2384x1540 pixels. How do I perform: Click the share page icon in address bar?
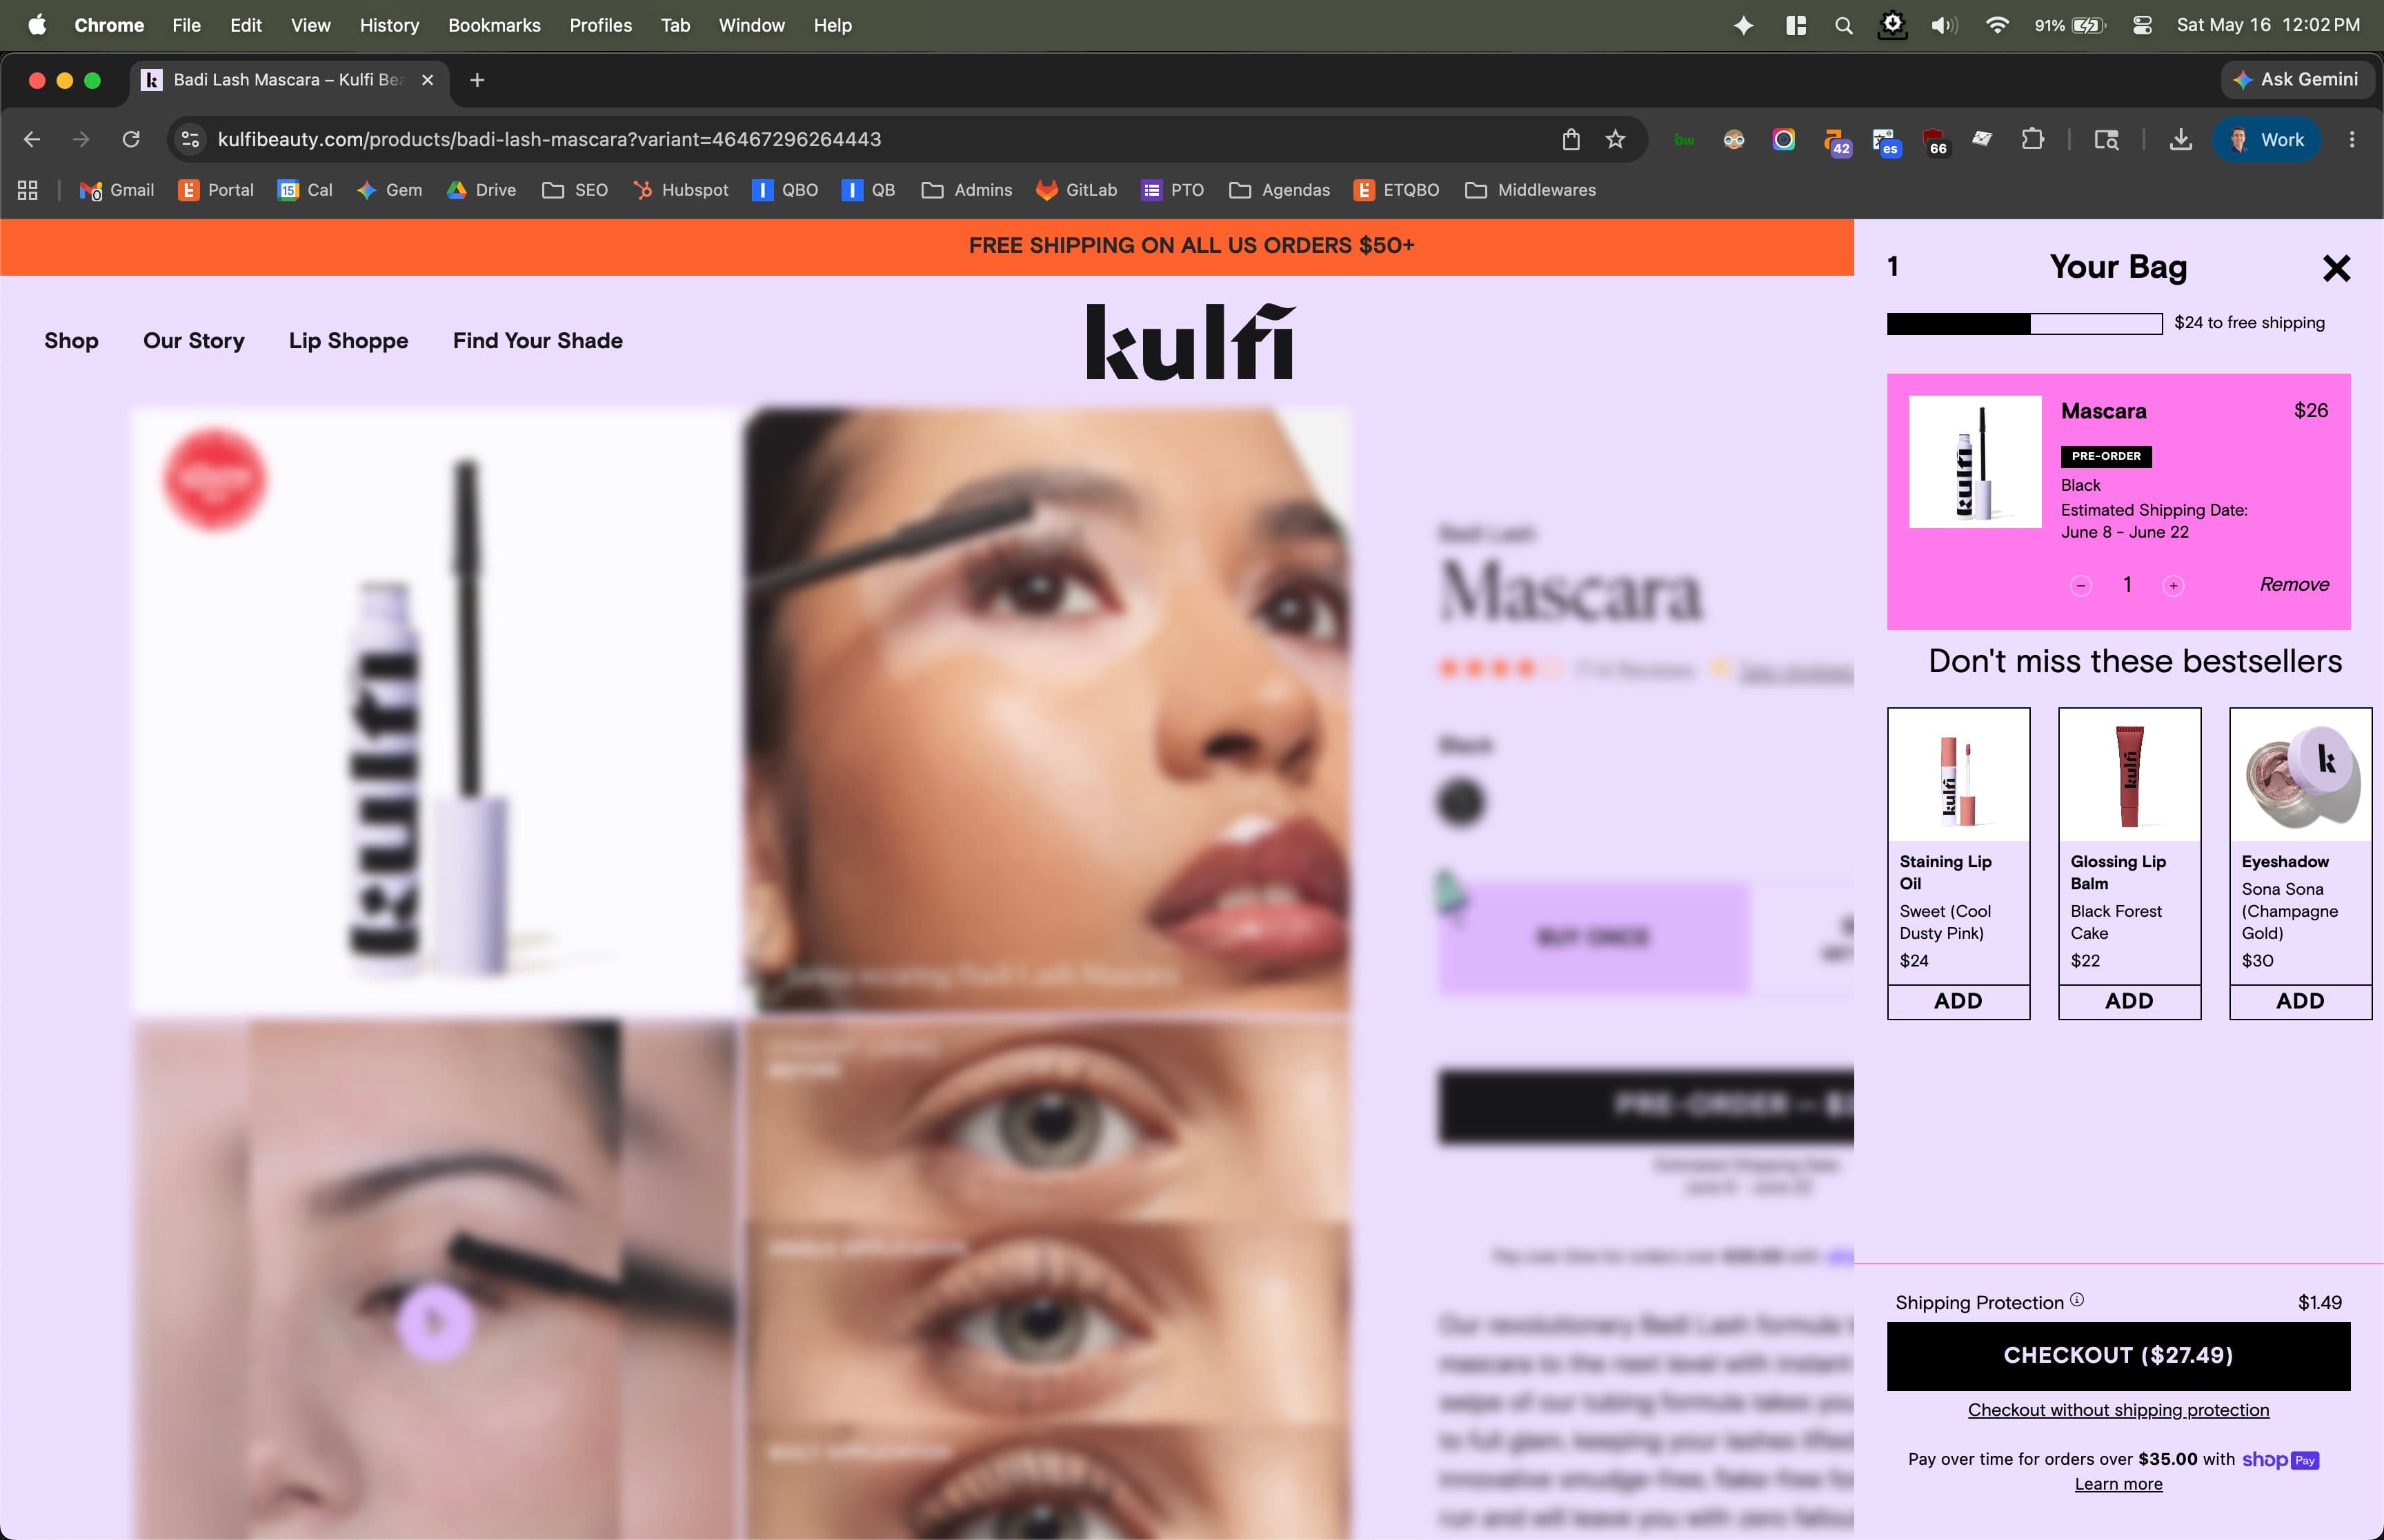(1571, 140)
